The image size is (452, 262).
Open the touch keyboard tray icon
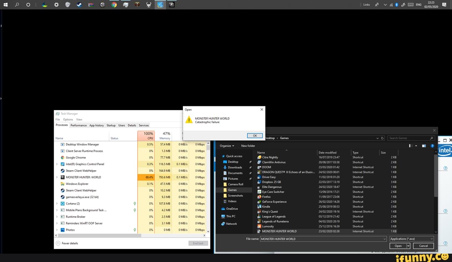coord(411,5)
